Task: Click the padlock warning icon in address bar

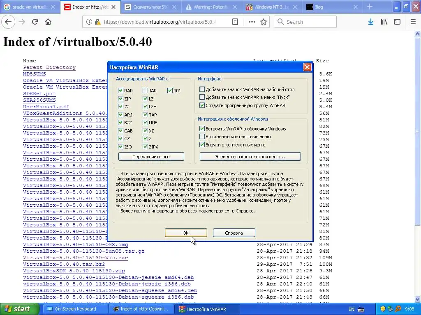Action: coord(98,22)
